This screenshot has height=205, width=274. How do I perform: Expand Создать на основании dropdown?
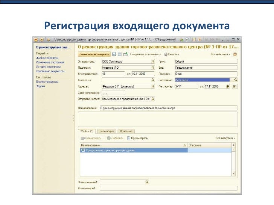(145, 54)
